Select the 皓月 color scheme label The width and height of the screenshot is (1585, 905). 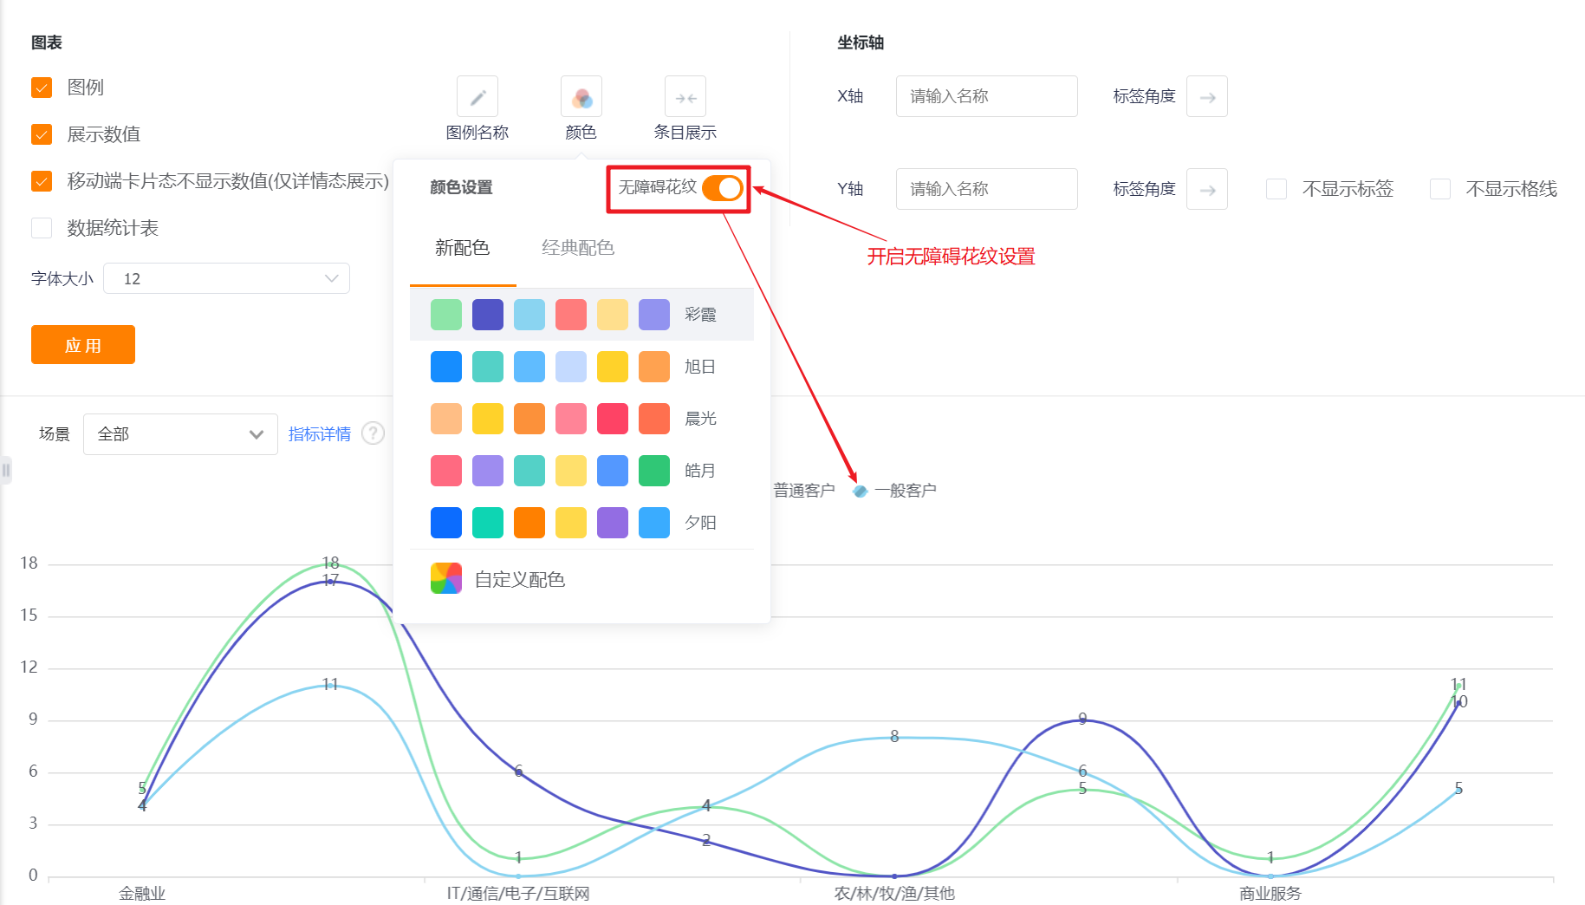pos(700,471)
